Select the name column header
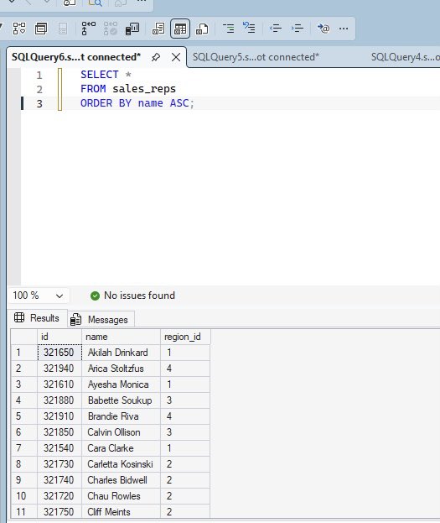This screenshot has height=523, width=440. 121,337
